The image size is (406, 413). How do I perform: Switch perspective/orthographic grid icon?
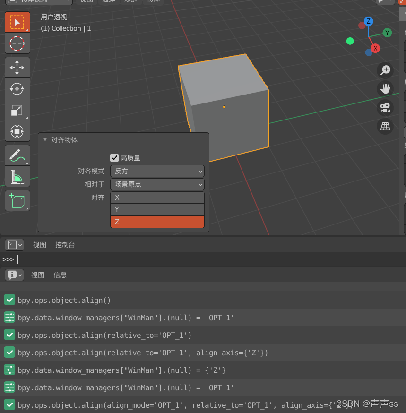click(385, 127)
